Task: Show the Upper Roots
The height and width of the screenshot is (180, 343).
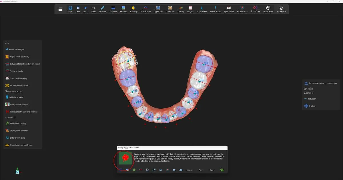Action: pos(202,9)
